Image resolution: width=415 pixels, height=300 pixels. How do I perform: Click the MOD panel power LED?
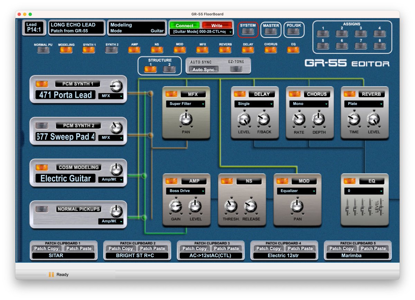[282, 181]
